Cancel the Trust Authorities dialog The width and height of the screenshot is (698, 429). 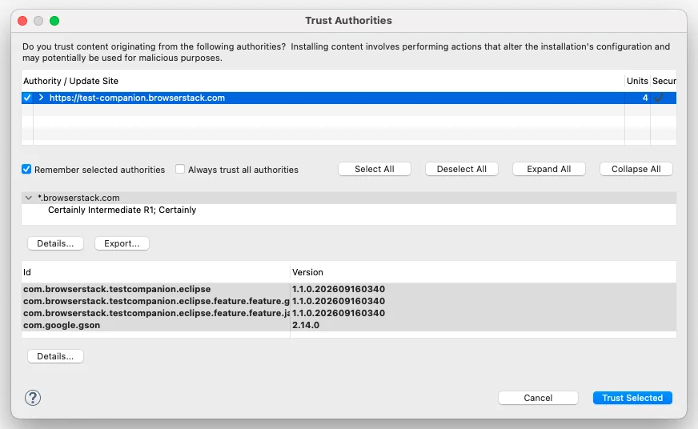pos(538,398)
